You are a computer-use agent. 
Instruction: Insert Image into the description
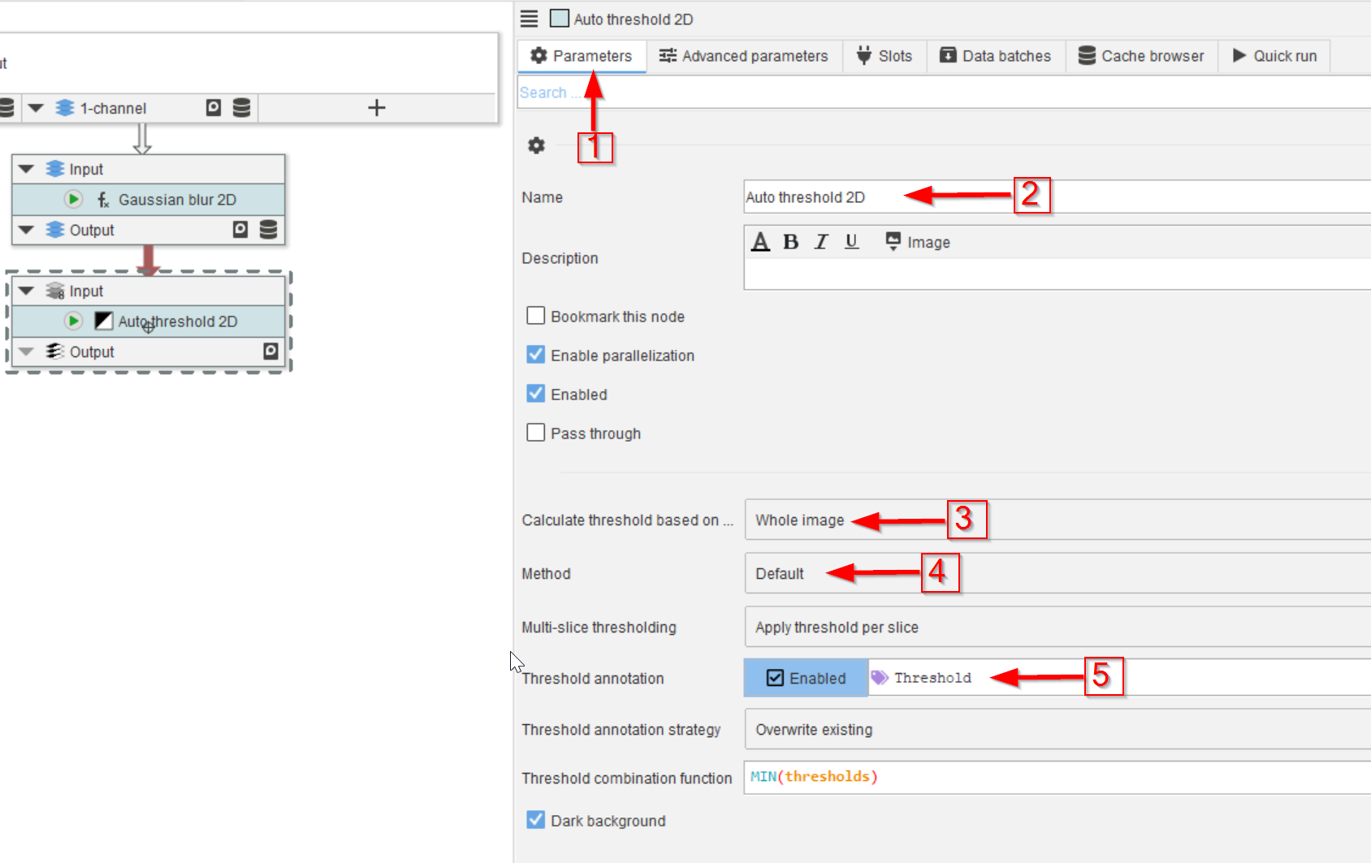[x=918, y=242]
